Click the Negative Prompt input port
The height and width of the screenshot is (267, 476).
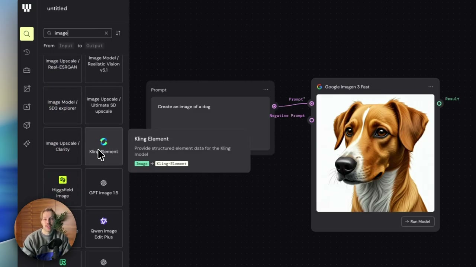point(312,120)
